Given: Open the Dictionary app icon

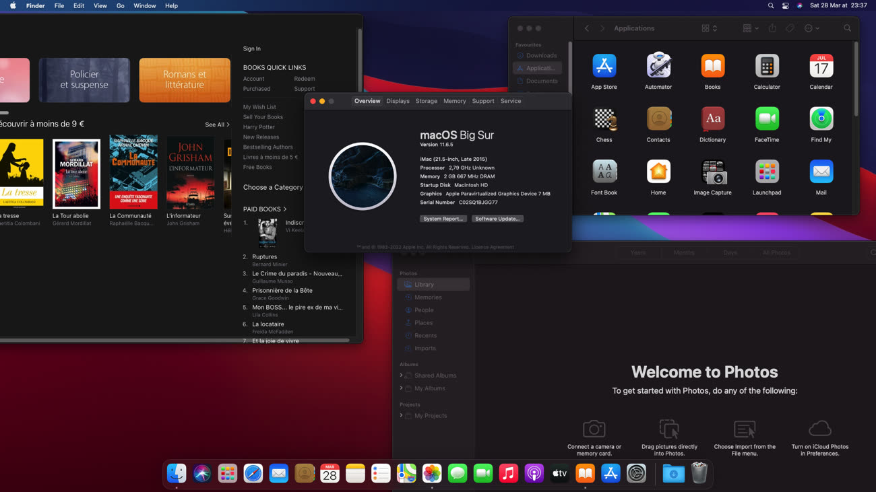Looking at the screenshot, I should click(712, 120).
